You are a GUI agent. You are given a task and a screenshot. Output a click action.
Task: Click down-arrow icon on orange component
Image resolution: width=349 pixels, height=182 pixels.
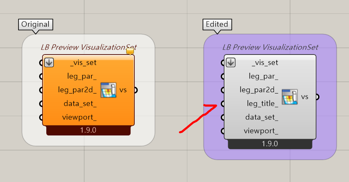(49, 62)
